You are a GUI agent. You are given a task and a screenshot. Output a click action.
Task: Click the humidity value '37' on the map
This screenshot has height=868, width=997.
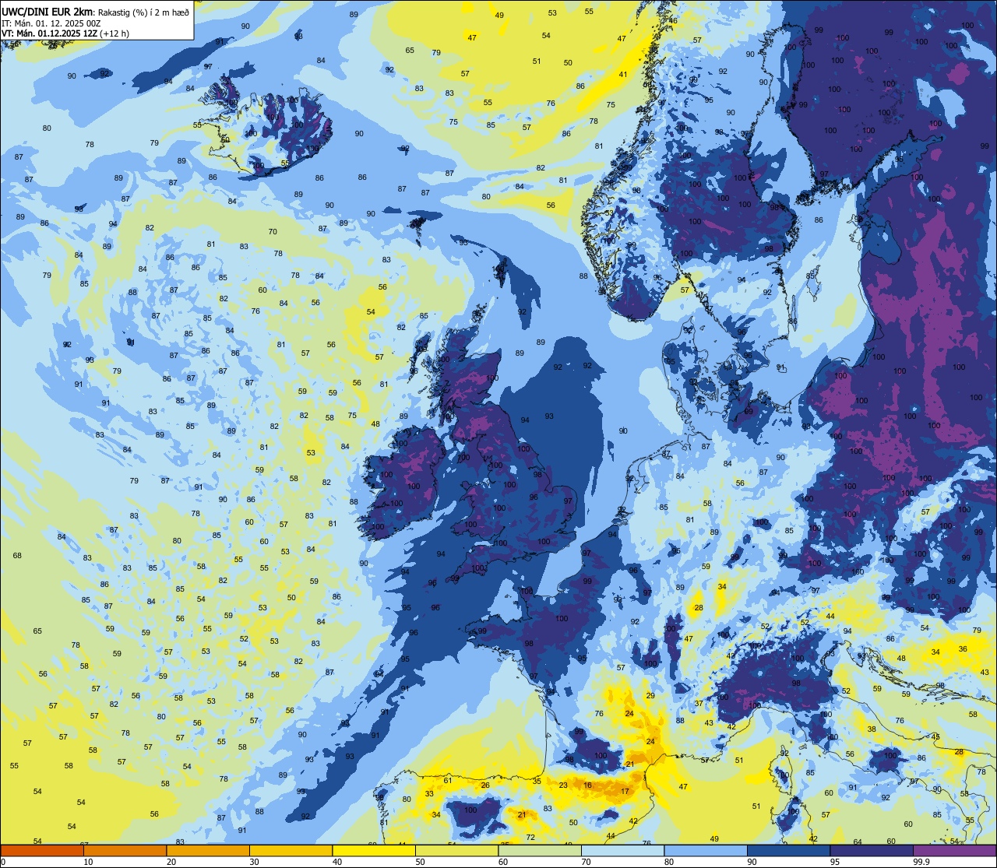(x=699, y=703)
